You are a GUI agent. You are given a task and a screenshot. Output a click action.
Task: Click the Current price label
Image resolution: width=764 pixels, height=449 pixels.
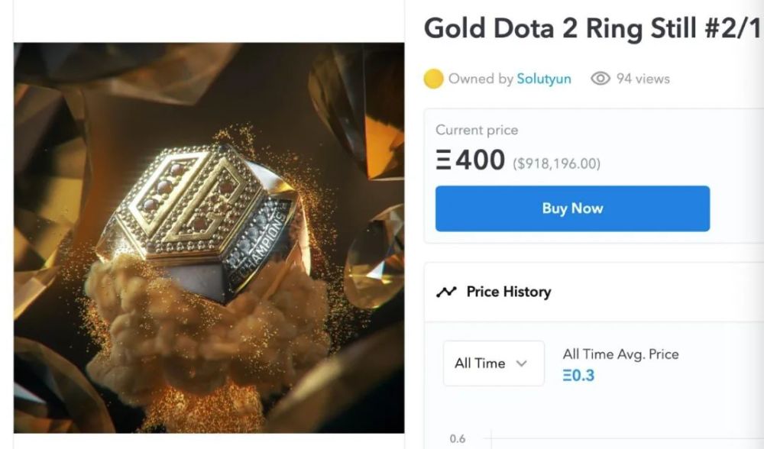coord(477,130)
